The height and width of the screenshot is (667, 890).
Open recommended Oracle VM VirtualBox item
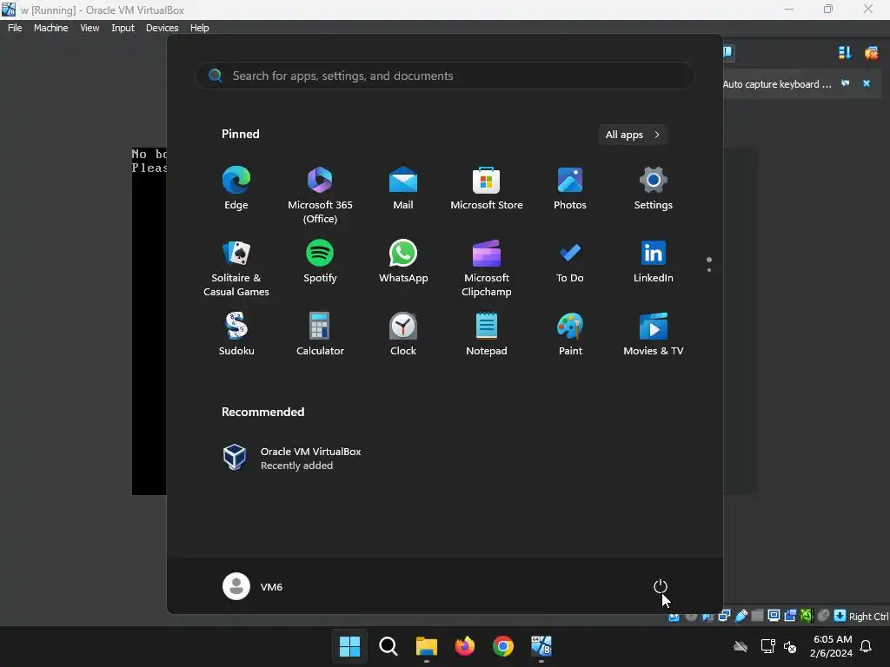[292, 458]
